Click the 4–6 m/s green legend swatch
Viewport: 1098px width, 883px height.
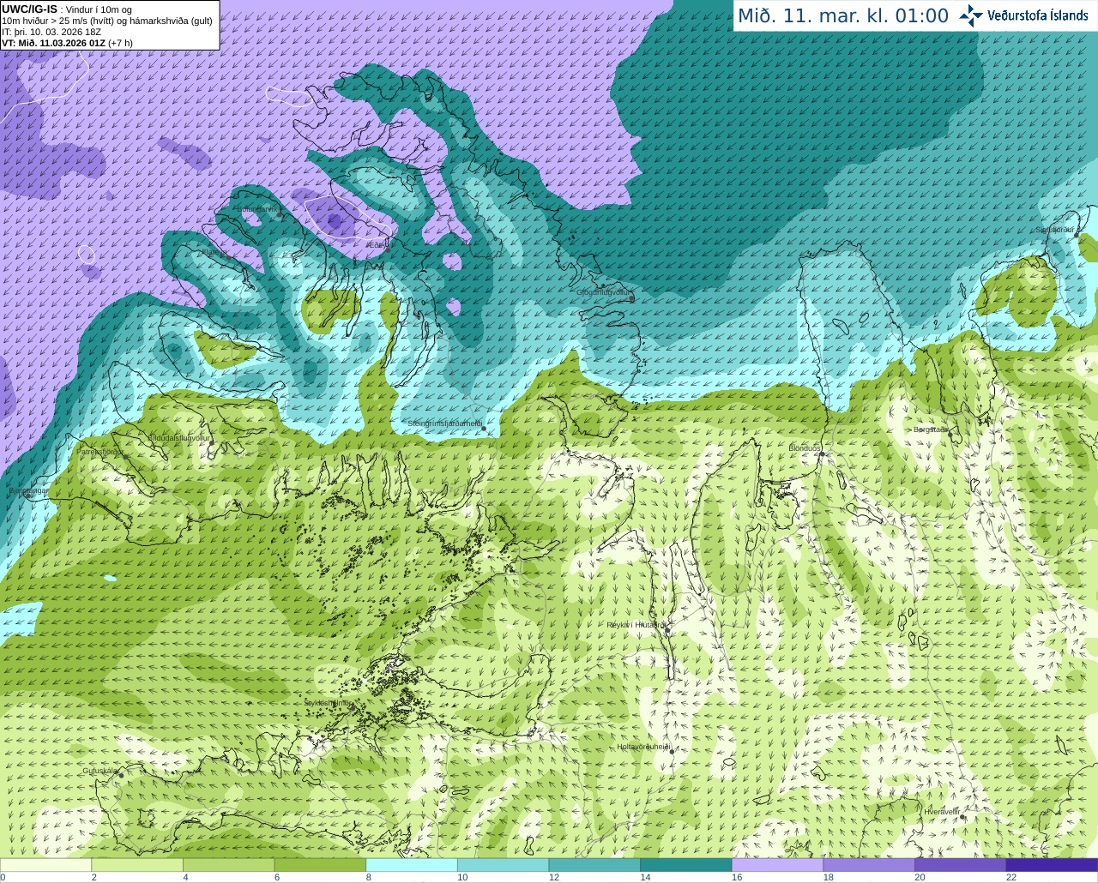(229, 865)
